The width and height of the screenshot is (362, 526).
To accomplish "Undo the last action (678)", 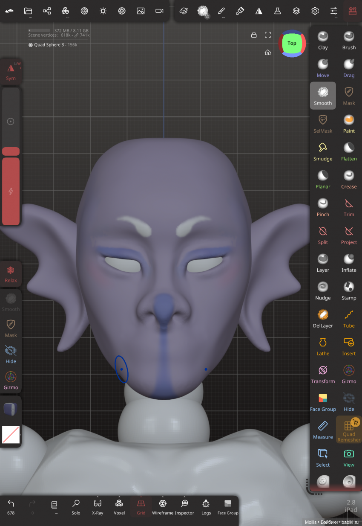I will 11,507.
